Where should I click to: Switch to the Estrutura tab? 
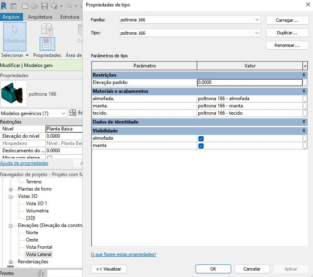[x=70, y=17]
